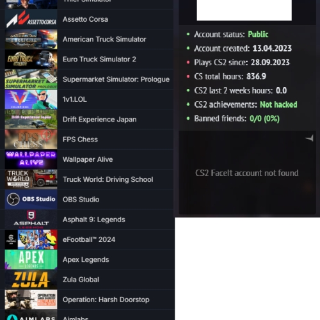Open the Apex Legends green logo
This screenshot has width=320, height=320.
click(x=31, y=260)
